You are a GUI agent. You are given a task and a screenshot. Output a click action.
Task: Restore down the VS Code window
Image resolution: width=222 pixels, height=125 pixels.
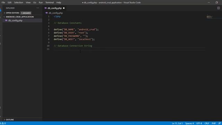pyautogui.click(x=216, y=2)
